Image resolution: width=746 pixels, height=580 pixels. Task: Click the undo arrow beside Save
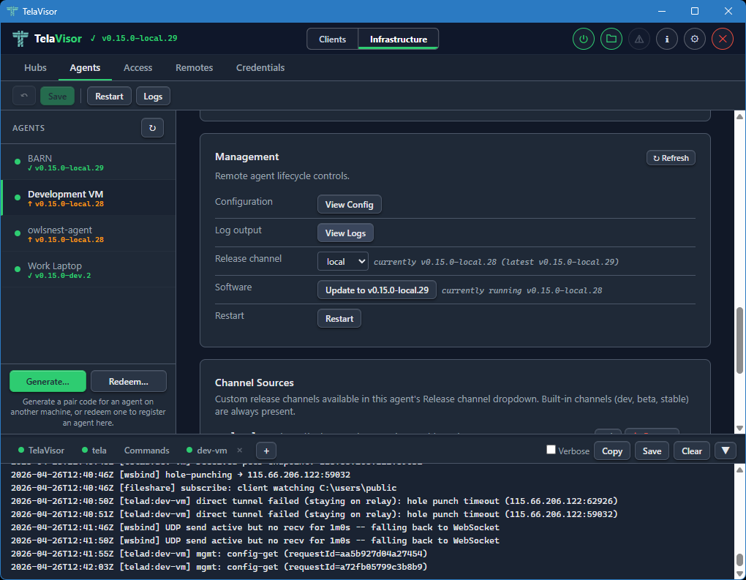[x=24, y=96]
